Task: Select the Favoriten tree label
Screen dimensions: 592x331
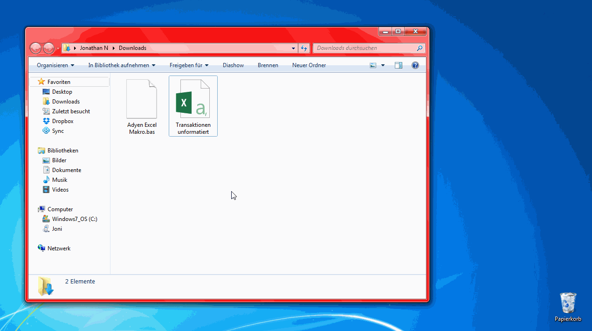Action: pos(59,82)
